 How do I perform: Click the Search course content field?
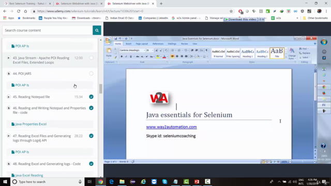coord(48,30)
